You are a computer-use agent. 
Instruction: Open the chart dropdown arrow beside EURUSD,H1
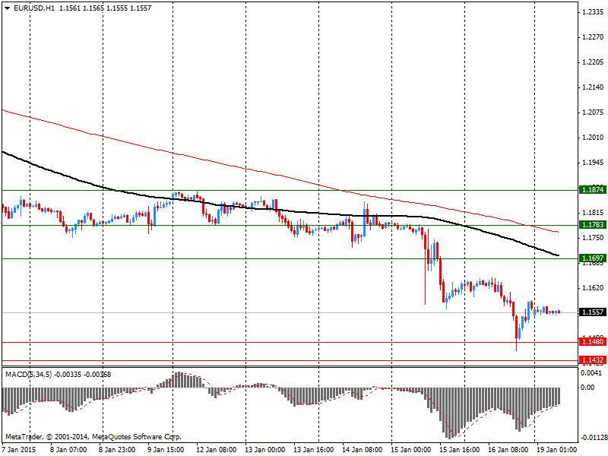(x=8, y=8)
